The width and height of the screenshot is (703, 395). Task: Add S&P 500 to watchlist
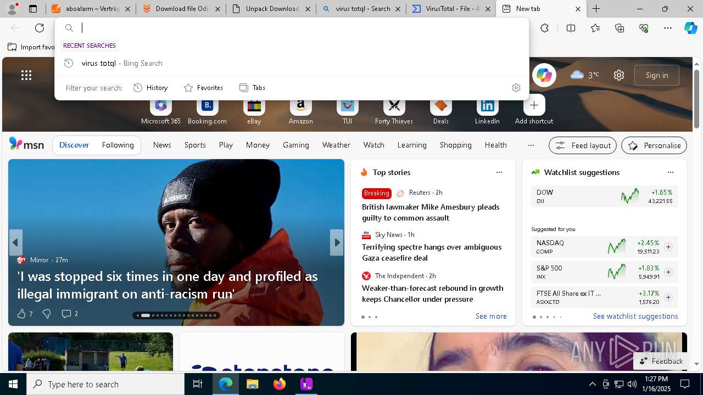668,272
